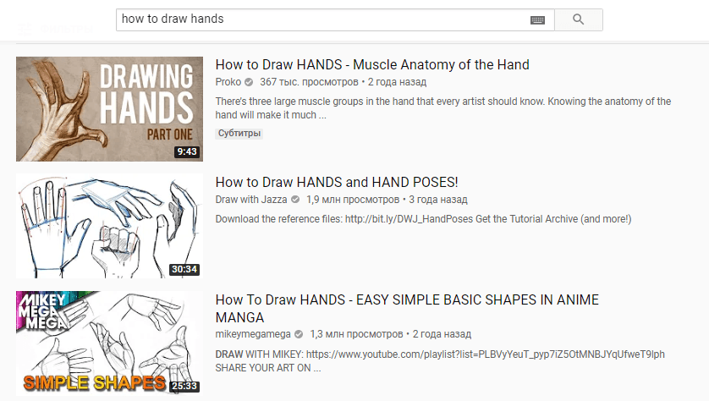Click the hand poses sketch thumbnail

coord(109,226)
